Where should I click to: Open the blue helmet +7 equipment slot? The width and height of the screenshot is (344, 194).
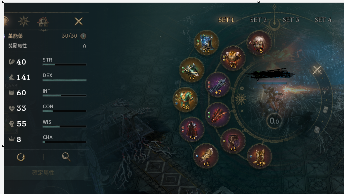click(206, 43)
